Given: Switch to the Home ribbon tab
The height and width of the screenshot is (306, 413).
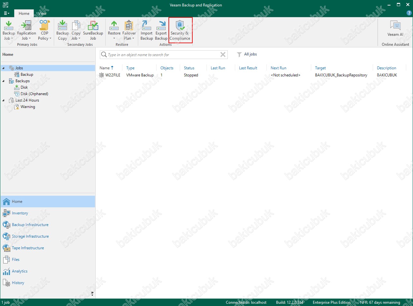Looking at the screenshot, I should coord(24,13).
